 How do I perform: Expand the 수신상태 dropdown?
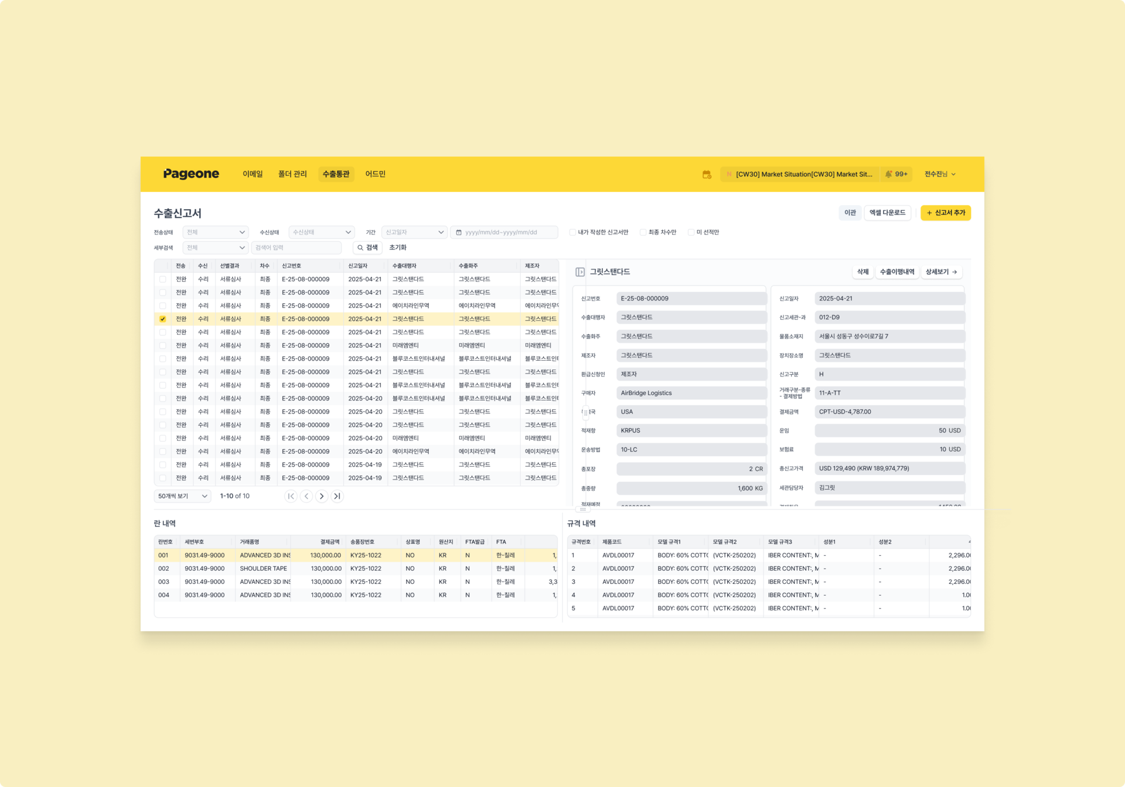321,232
